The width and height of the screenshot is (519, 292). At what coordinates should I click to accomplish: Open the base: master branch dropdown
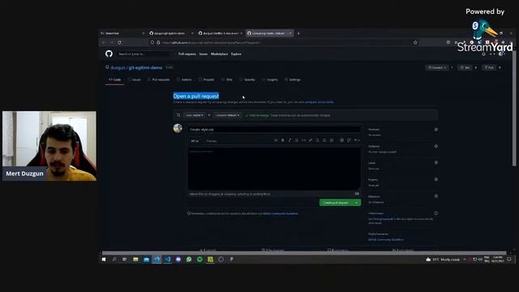tap(195, 115)
